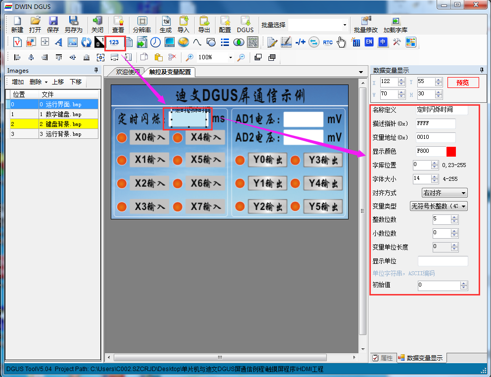Pin the Images panel

pos(96,70)
